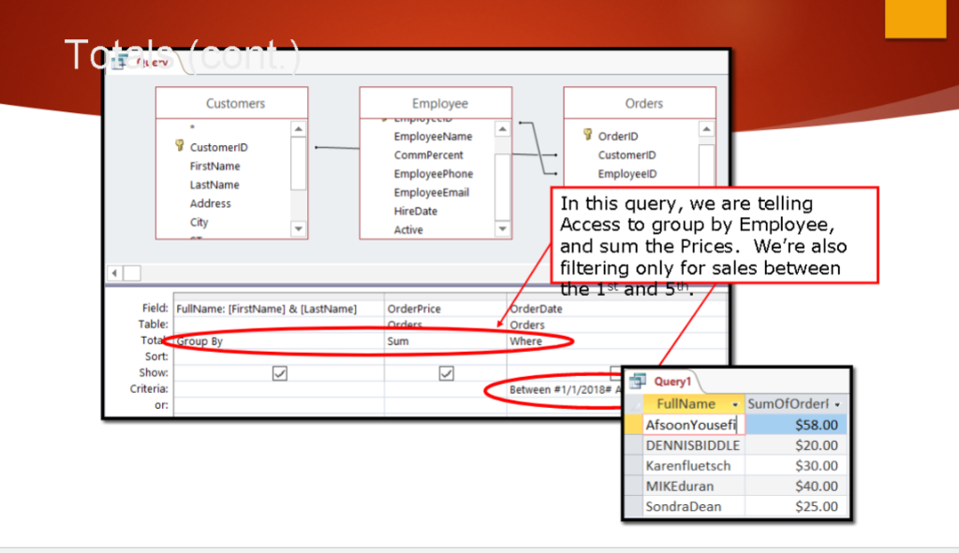Viewport: 959px width, 553px height.
Task: Open the FullName column dropdown arrow
Action: pos(735,404)
